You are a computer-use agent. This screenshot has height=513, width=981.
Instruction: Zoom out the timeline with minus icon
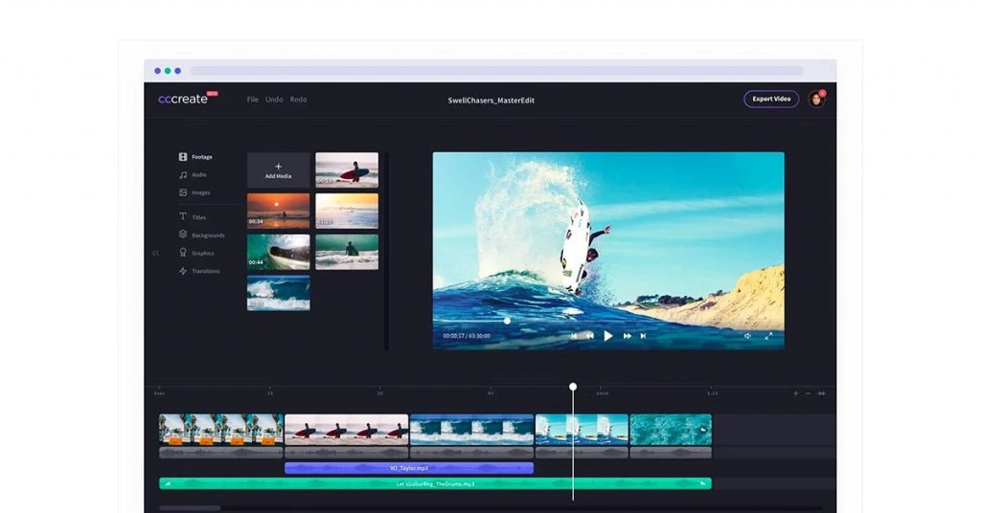pos(808,393)
